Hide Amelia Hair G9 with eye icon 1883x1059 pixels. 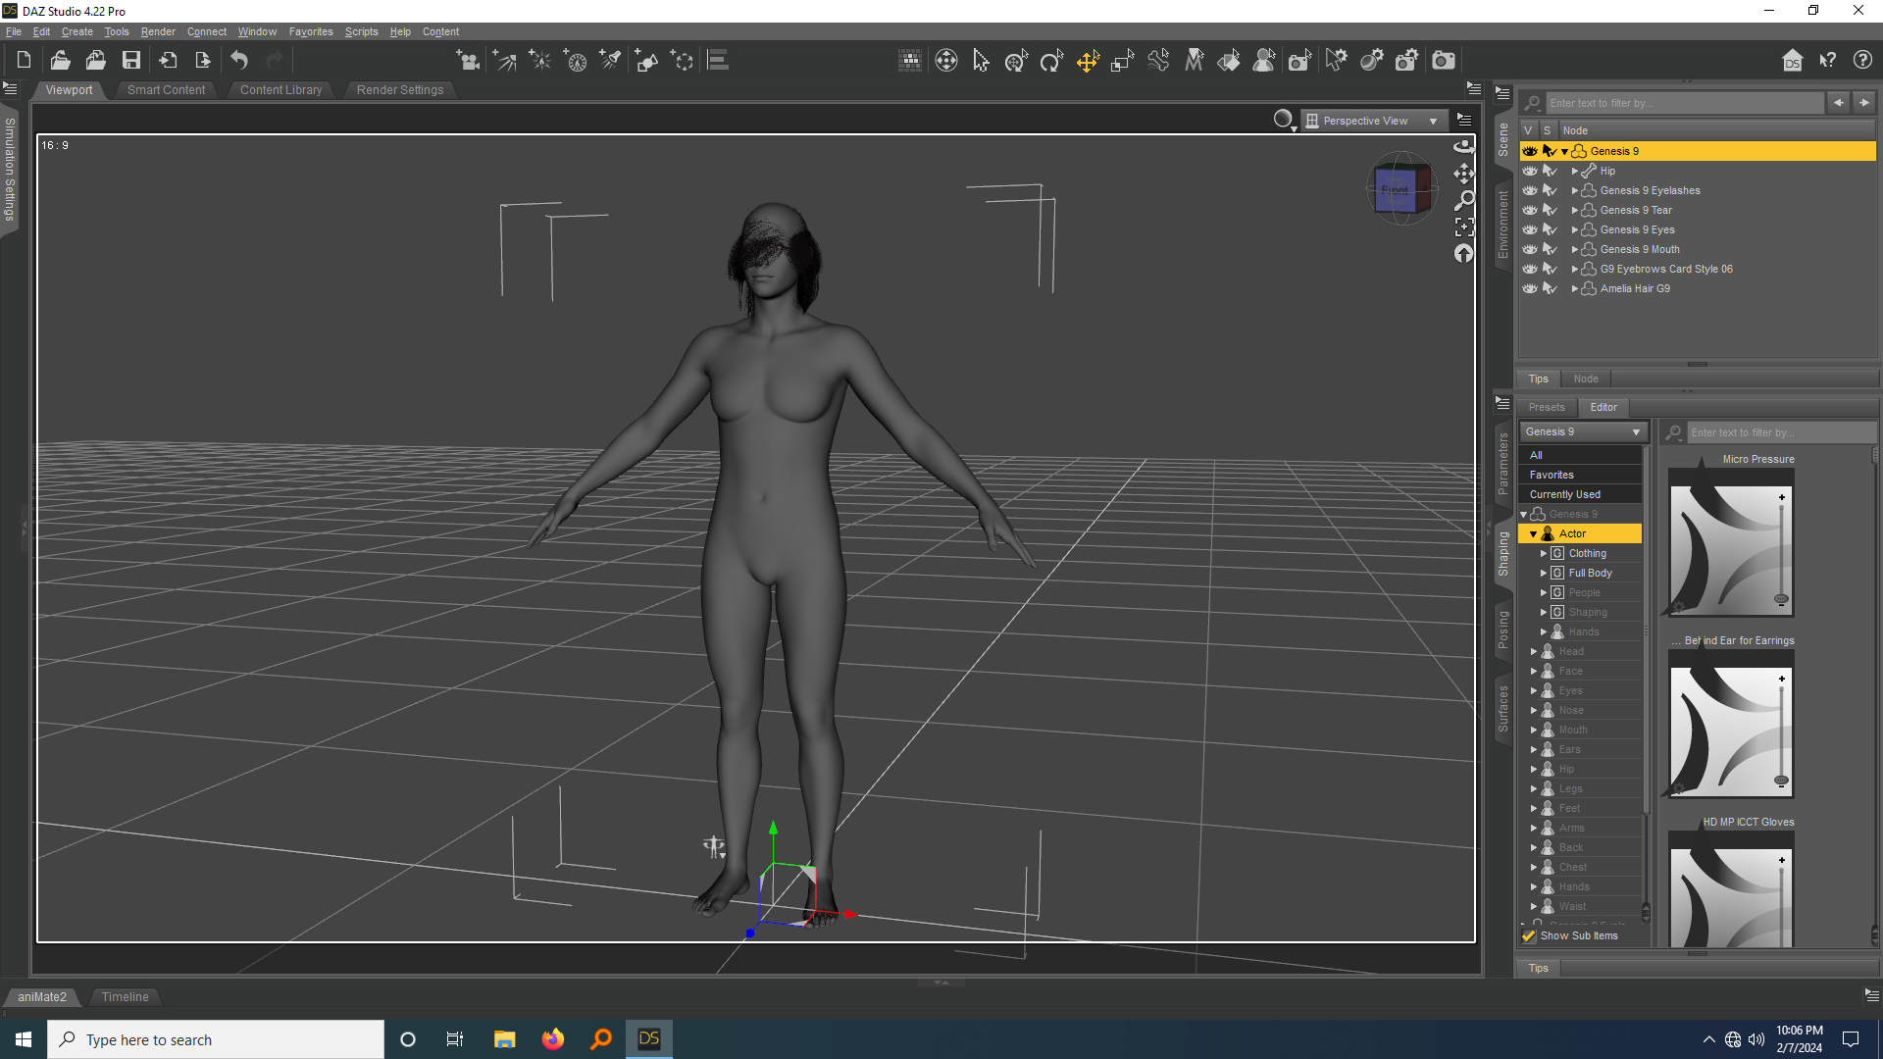[x=1530, y=288]
